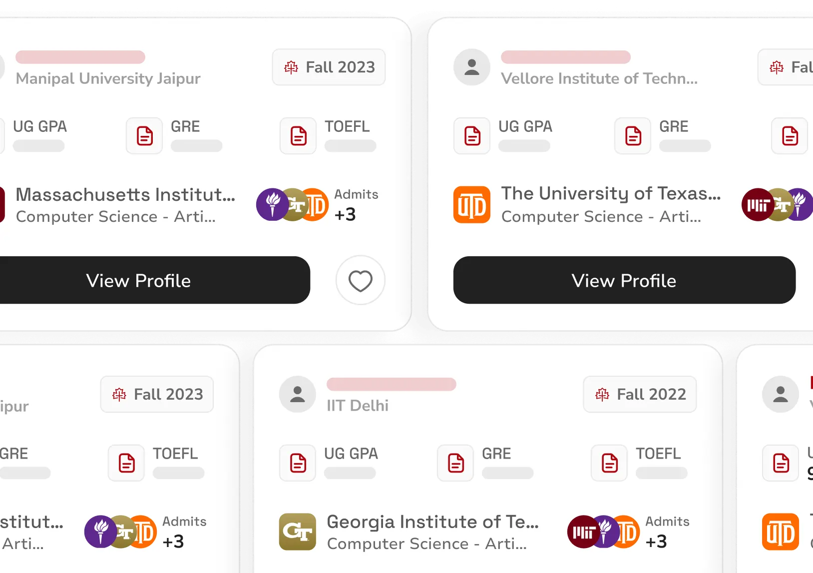The height and width of the screenshot is (573, 813).
Task: Click the IIT Delhi profile avatar
Action: click(298, 394)
